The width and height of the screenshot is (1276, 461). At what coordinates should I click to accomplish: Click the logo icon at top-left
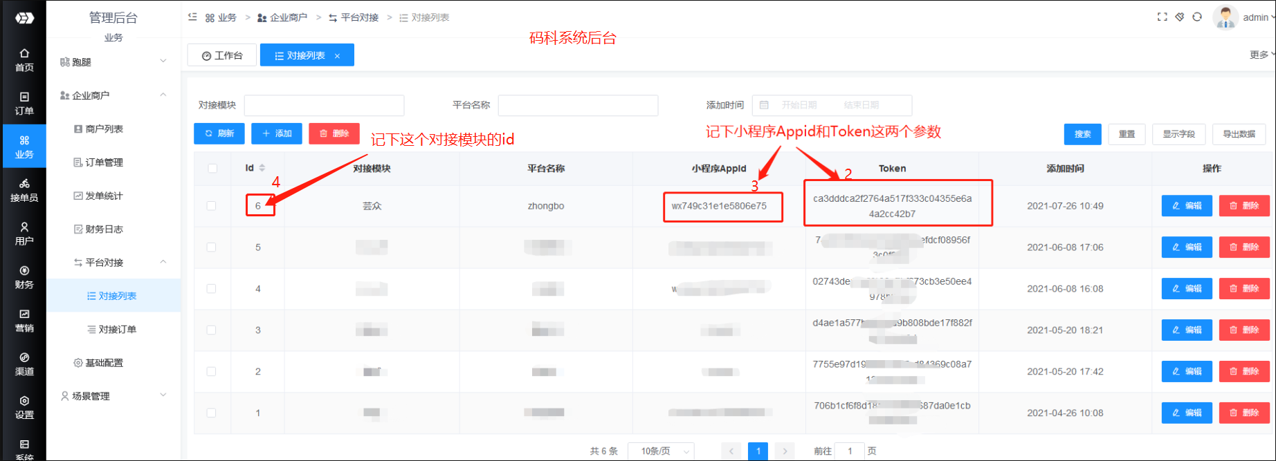24,18
